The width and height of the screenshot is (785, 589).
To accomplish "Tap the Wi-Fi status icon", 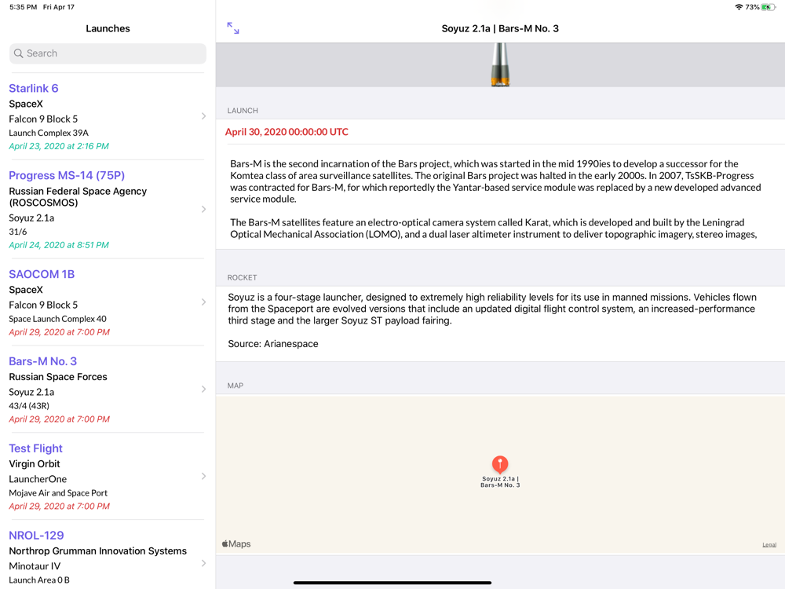I will tap(739, 7).
